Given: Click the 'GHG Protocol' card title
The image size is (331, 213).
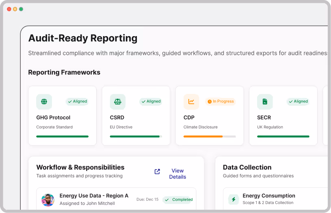Looking at the screenshot, I should 53,117.
